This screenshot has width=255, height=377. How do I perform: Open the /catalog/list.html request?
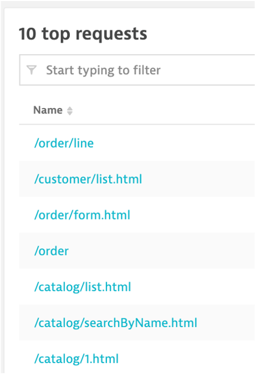click(83, 287)
